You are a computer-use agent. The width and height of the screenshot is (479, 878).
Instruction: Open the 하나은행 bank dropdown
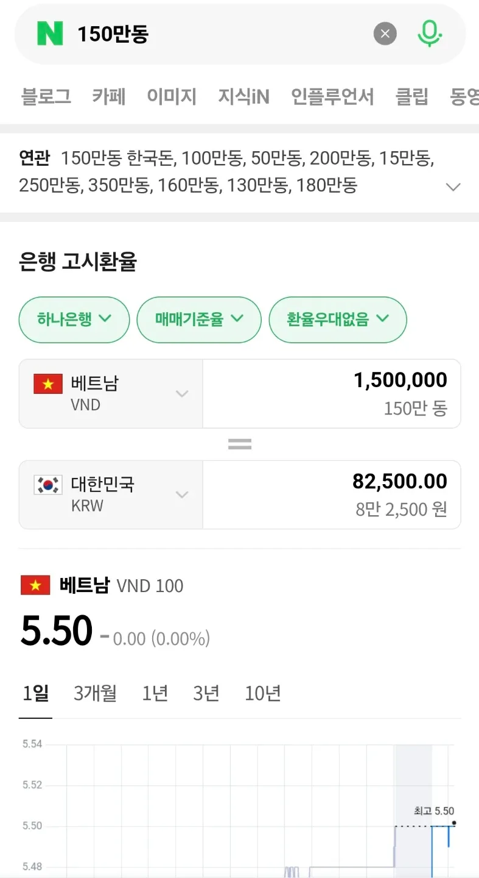pos(74,319)
